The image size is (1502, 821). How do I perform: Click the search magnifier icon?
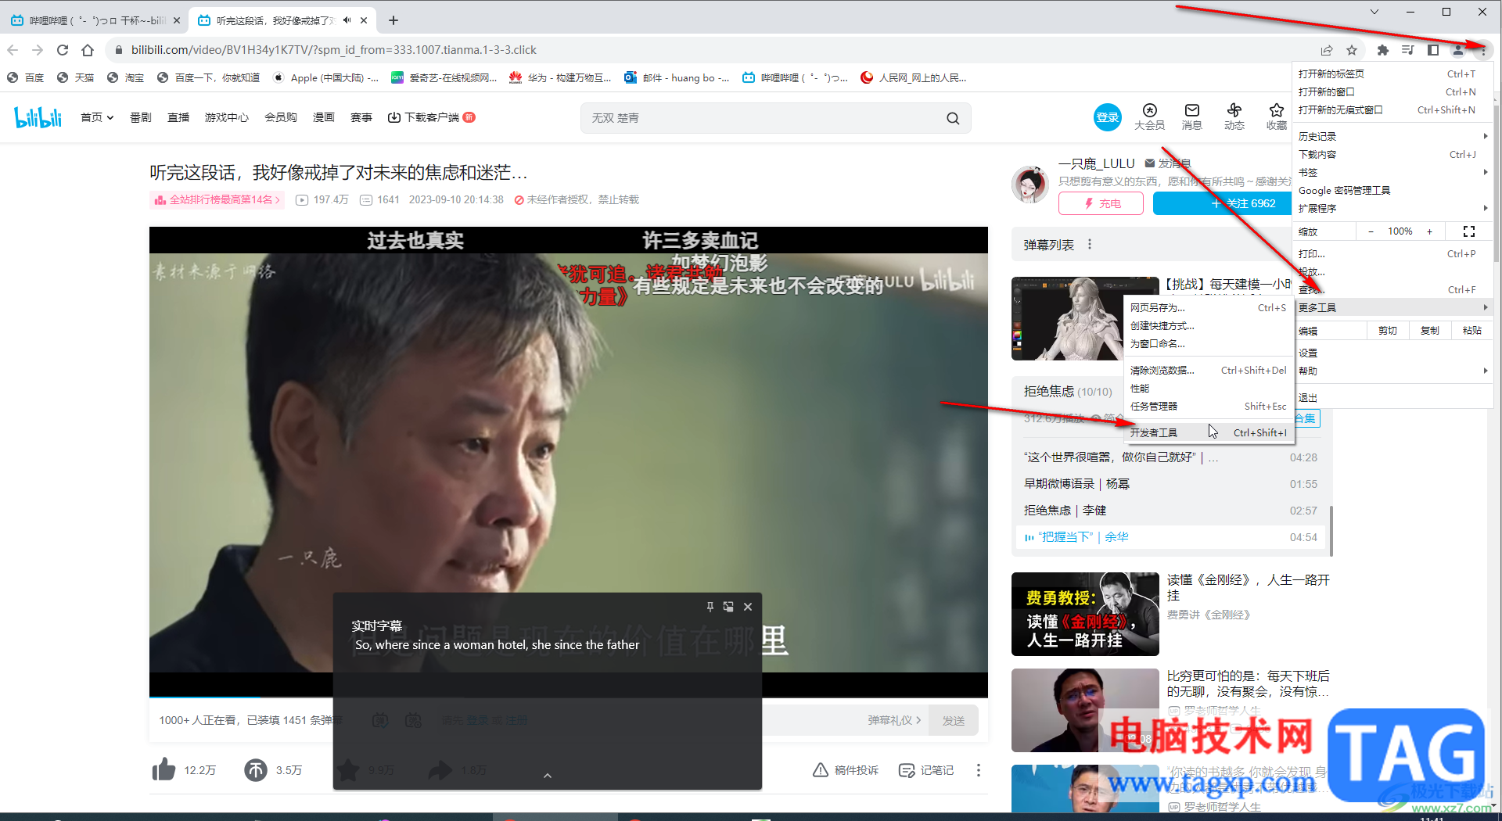pyautogui.click(x=953, y=118)
